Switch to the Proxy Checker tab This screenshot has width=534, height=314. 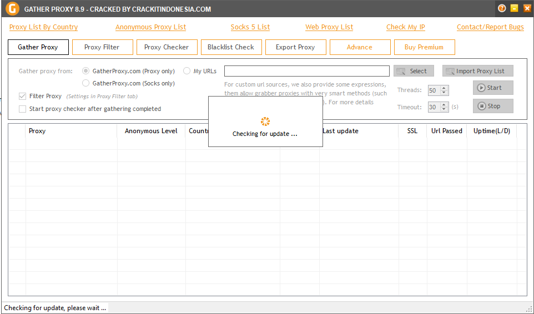pos(167,47)
